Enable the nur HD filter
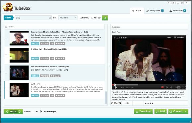This screenshot has height=123, width=192. [x=81, y=18]
